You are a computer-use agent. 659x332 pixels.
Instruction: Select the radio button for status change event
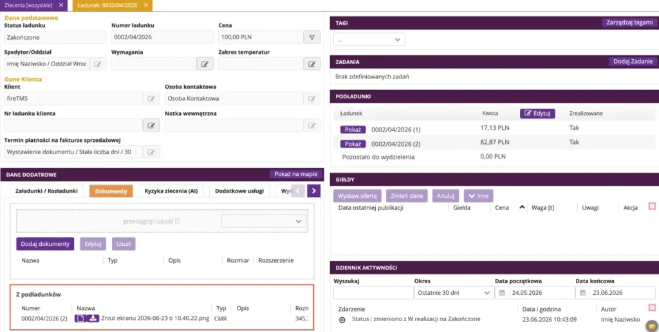(x=342, y=319)
